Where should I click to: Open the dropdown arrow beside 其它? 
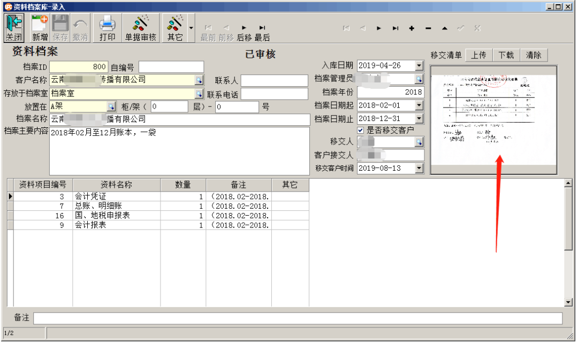191,28
